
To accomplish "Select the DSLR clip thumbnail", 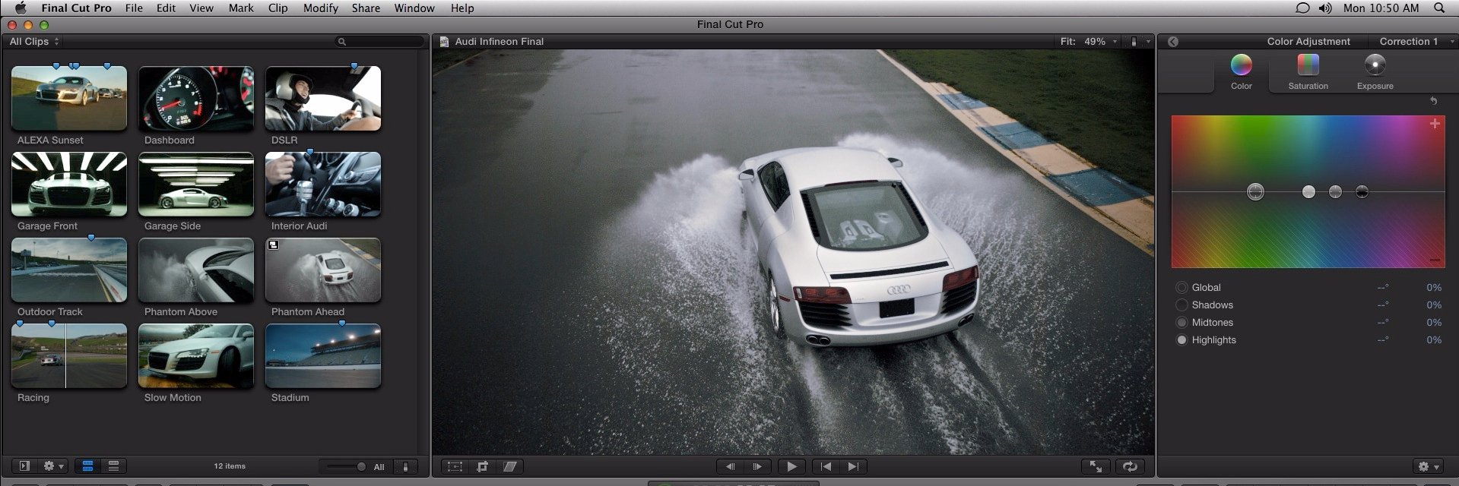I will 323,98.
